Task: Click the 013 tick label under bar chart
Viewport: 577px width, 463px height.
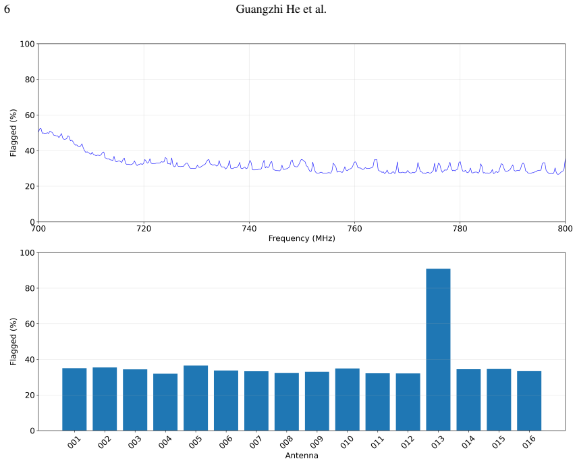Action: click(438, 441)
